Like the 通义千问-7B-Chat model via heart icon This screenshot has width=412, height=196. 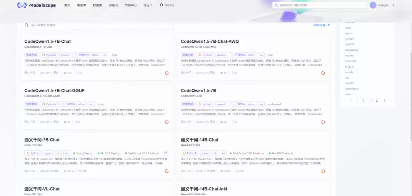tap(80, 171)
